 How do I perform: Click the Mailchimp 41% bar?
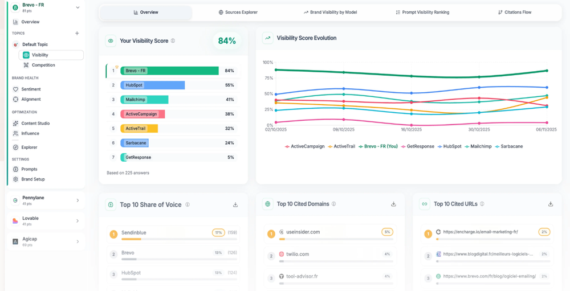pos(144,100)
